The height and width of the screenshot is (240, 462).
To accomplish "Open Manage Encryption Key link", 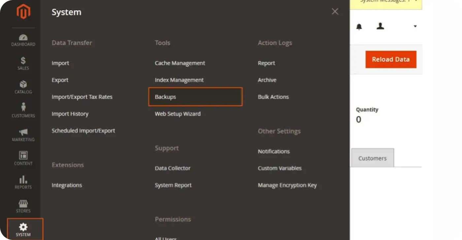I will pyautogui.click(x=287, y=185).
